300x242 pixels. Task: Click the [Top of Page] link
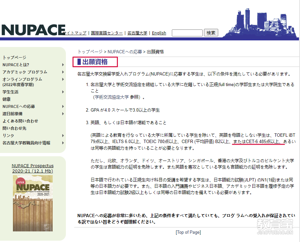click(188, 232)
